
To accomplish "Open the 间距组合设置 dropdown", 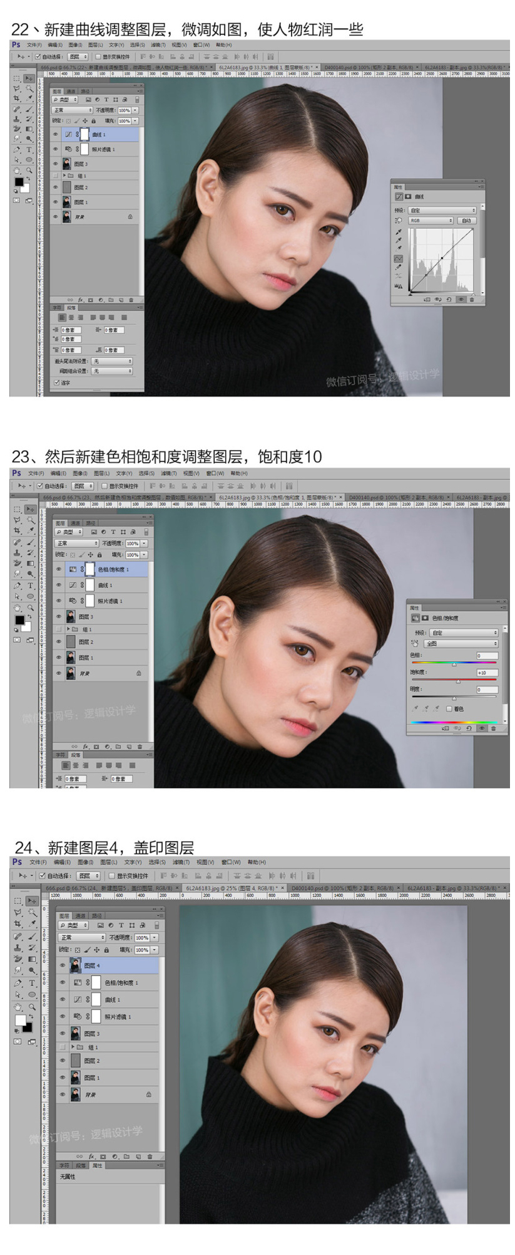I will click(x=113, y=371).
